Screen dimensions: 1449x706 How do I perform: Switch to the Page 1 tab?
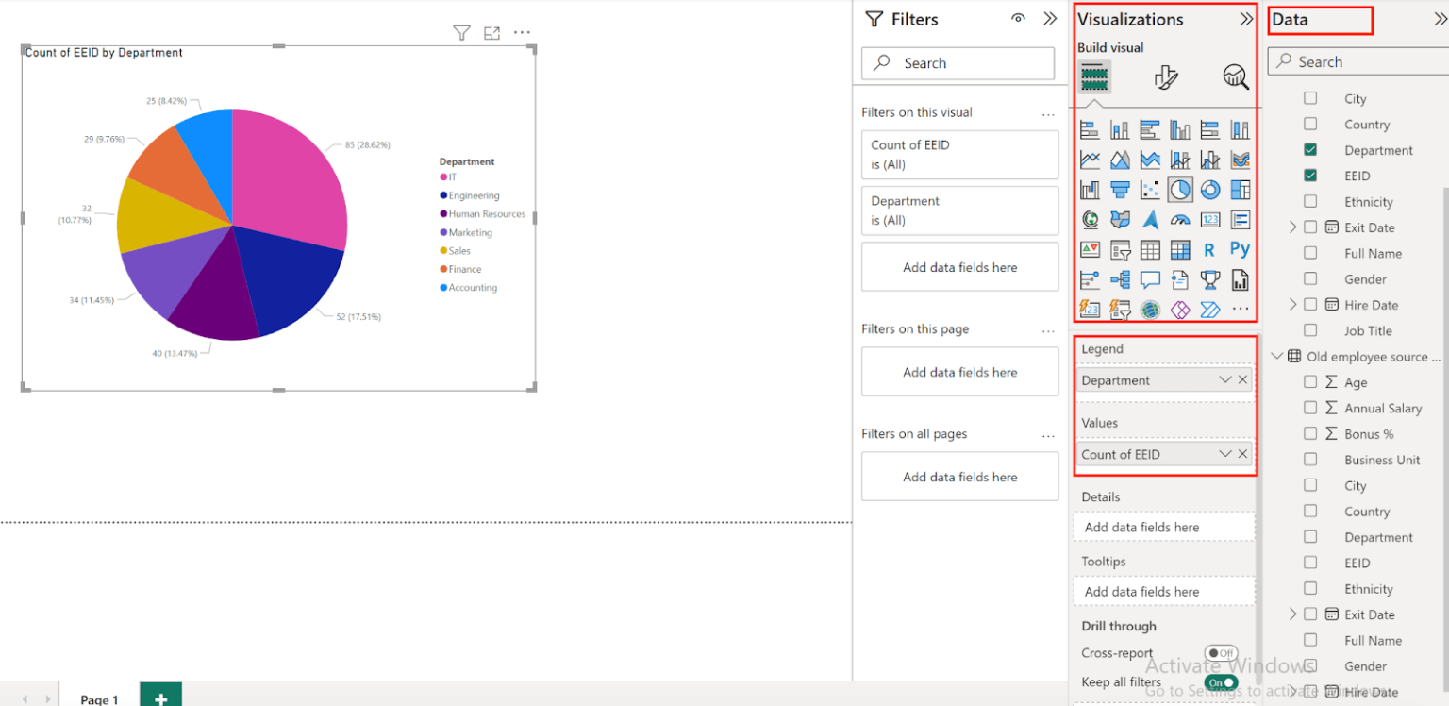coord(99,699)
